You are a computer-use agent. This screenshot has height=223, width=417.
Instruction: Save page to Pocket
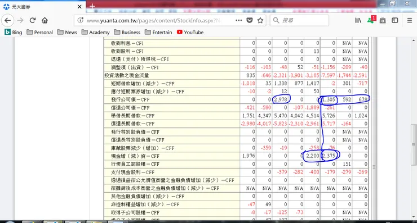[x=250, y=20]
